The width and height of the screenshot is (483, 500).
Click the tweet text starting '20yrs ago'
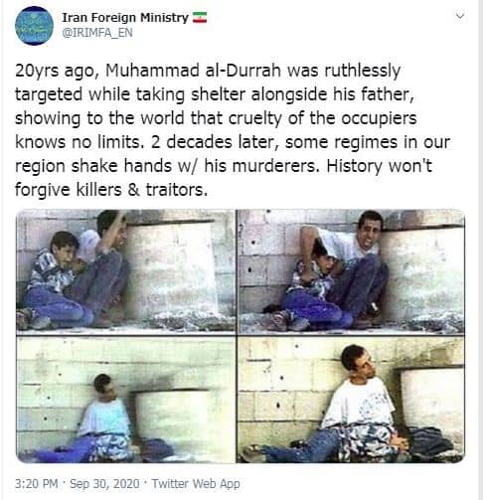(233, 130)
